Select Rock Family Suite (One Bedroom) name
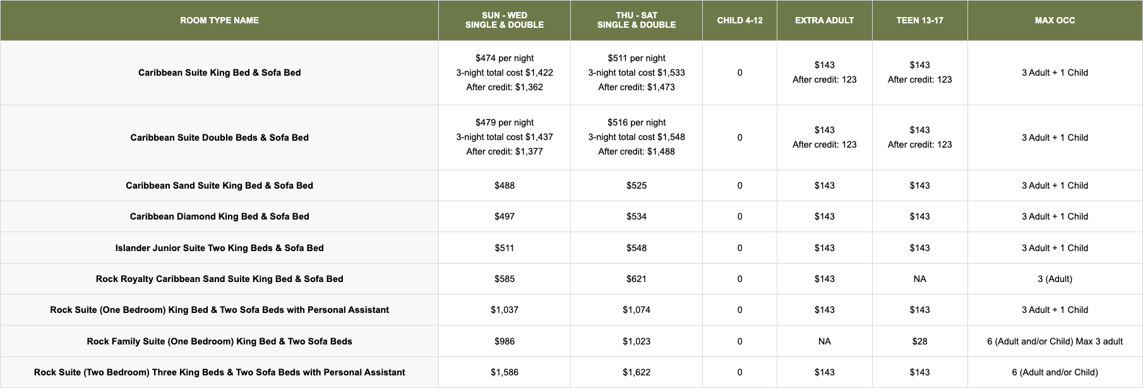Viewport: 1143px width, 388px height. coord(219,341)
